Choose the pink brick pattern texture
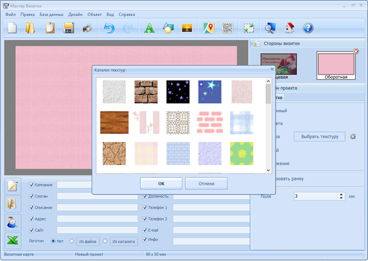 tap(210, 123)
